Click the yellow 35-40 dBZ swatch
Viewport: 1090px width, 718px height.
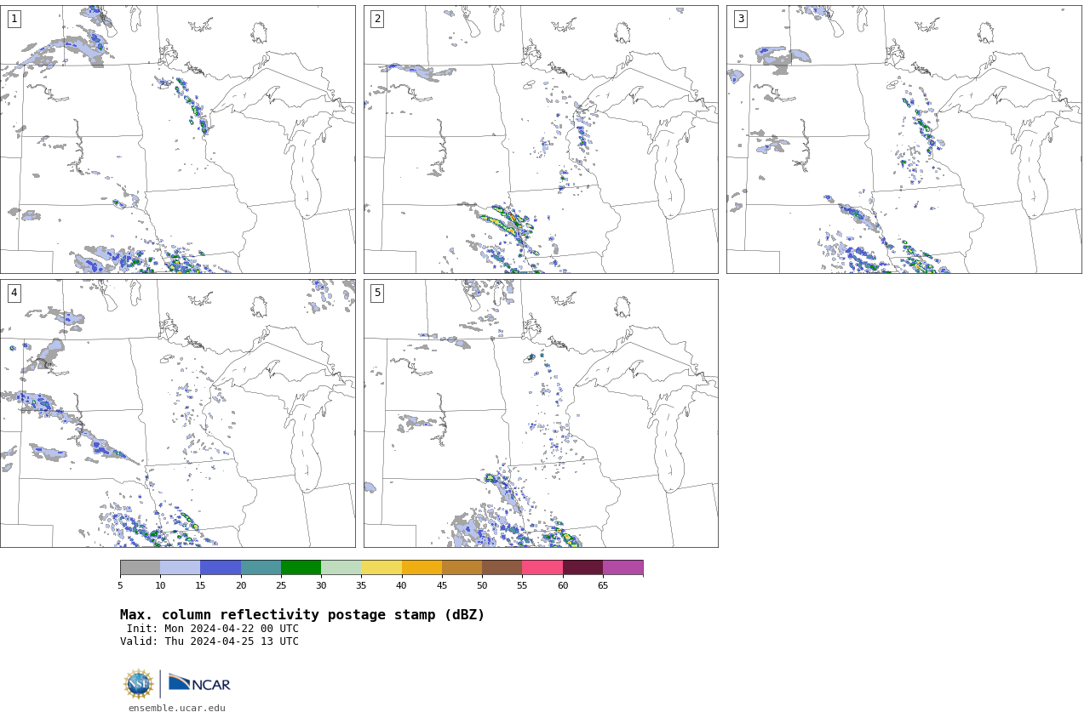381,567
